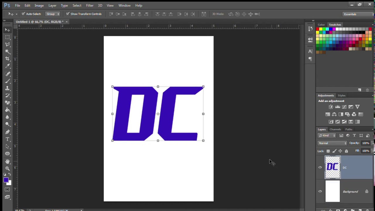Select the Pen tool
Viewport: 375px width, 211px height.
(x=8, y=132)
